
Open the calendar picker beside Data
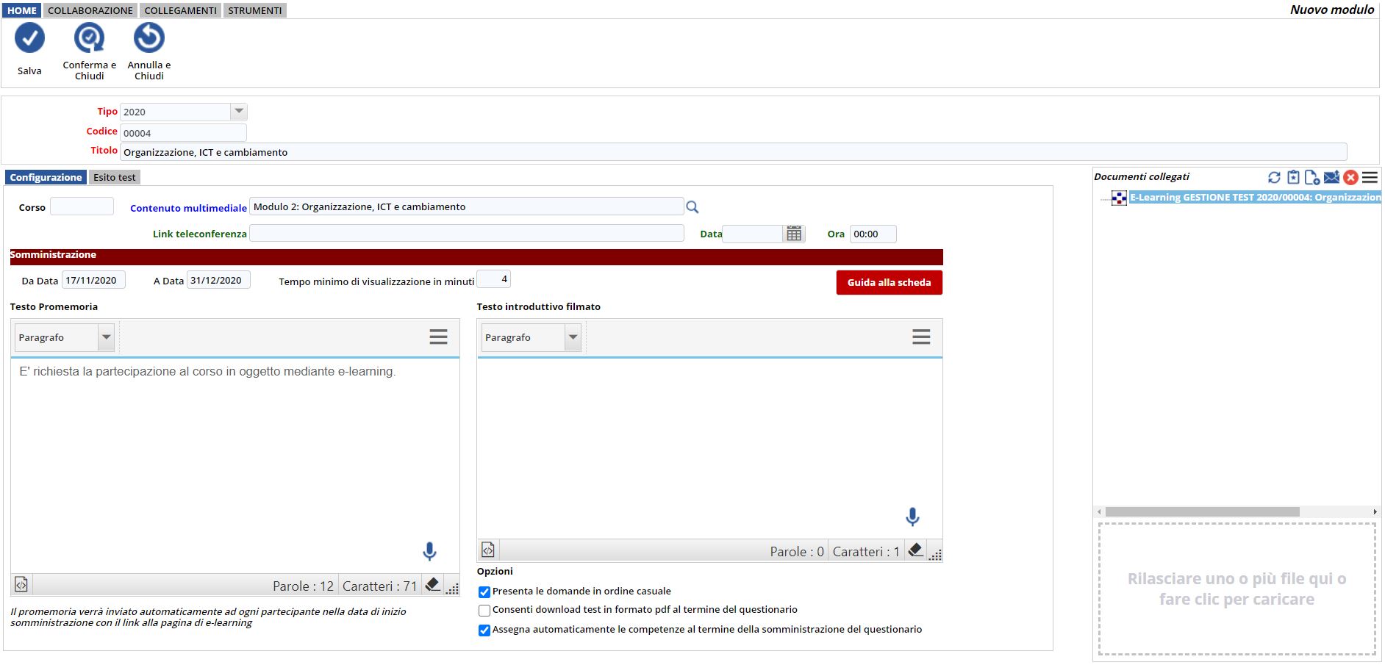pyautogui.click(x=794, y=234)
